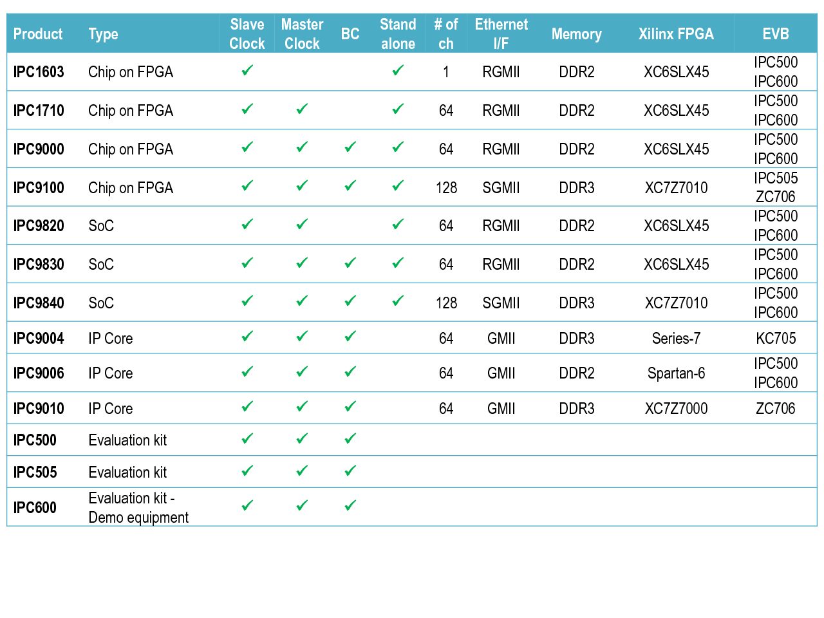The height and width of the screenshot is (618, 824).
Task: Click the IPC9004 product name
Action: (39, 338)
